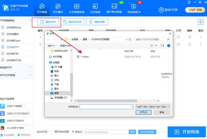
Task: Close the 打开 file dialog
Action: click(x=170, y=34)
